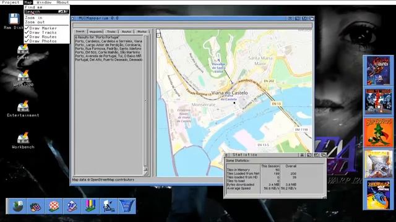Launch the white figure dock icon
396x222 pixels.
[109, 206]
